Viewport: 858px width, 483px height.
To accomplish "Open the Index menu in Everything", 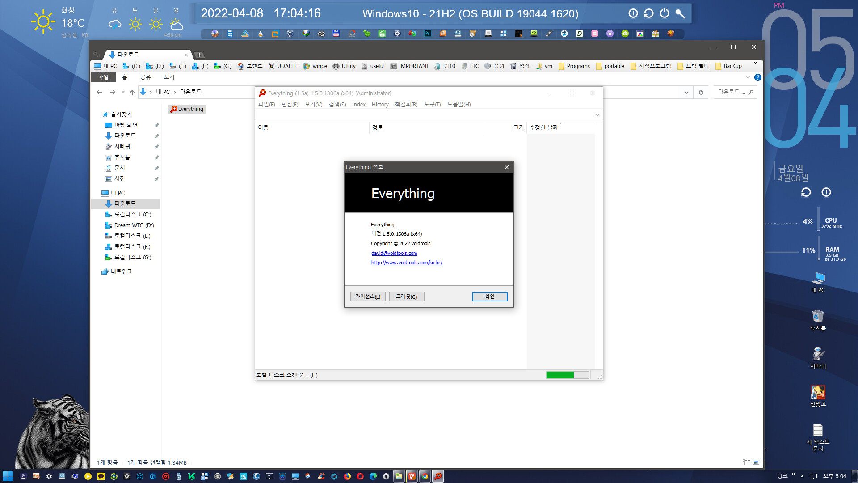I will pyautogui.click(x=359, y=104).
